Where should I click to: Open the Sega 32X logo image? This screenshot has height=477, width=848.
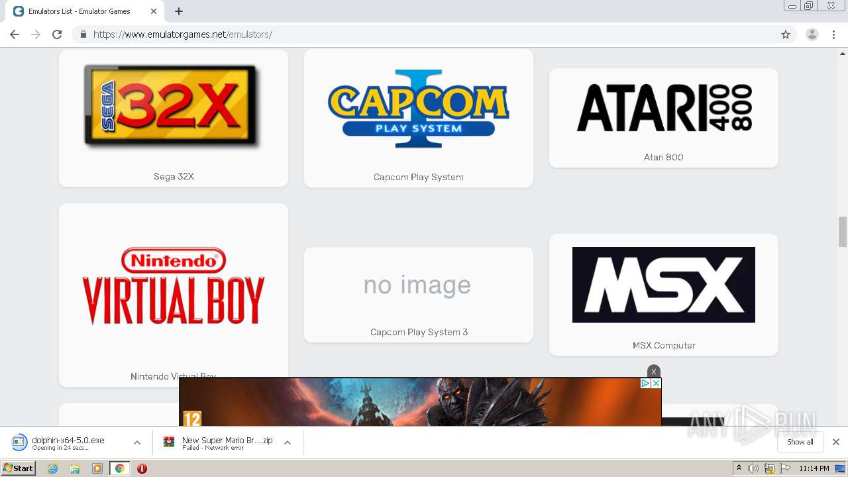click(173, 106)
